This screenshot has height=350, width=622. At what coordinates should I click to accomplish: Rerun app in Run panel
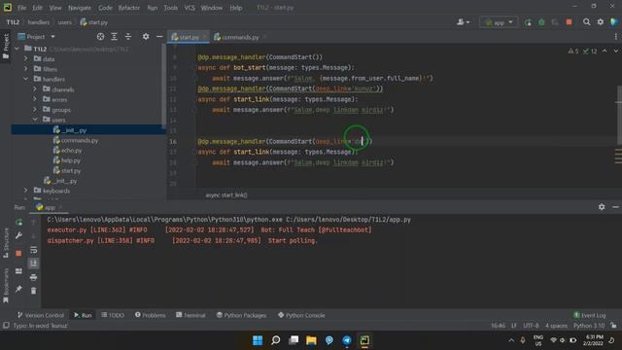pyautogui.click(x=18, y=223)
